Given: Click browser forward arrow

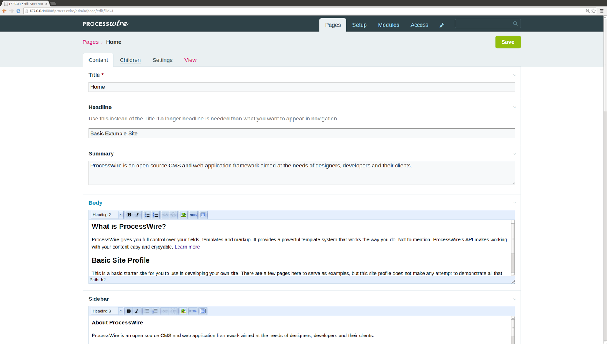Looking at the screenshot, I should pos(11,11).
